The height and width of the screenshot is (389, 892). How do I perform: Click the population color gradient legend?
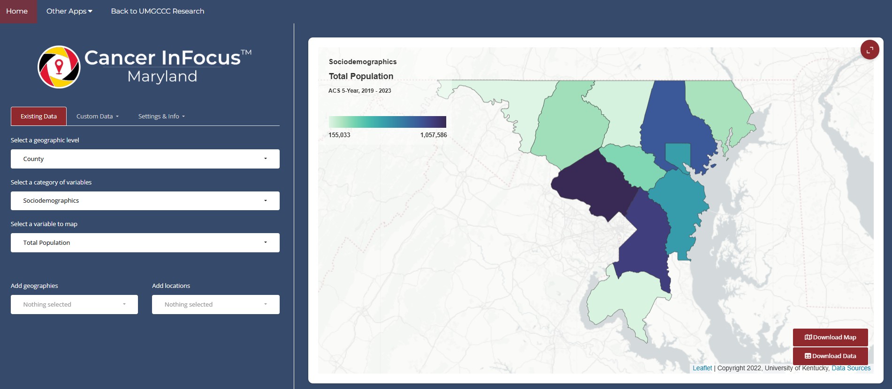(x=387, y=122)
